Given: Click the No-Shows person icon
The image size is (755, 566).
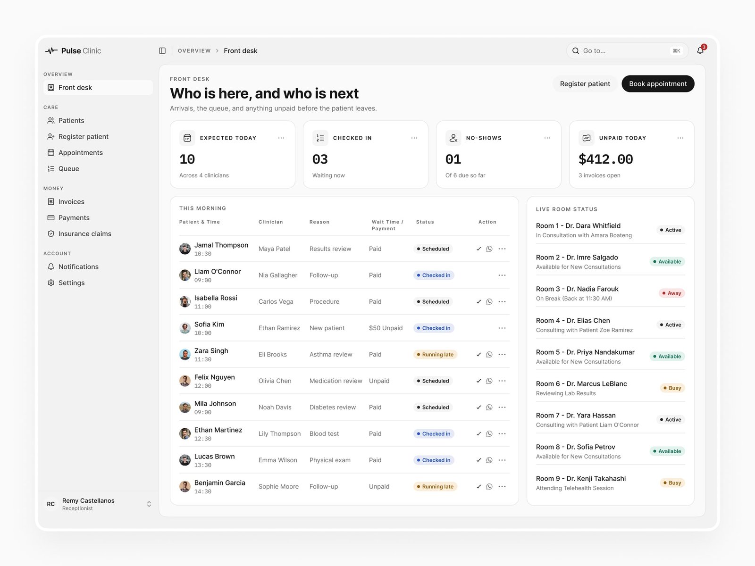Looking at the screenshot, I should [x=453, y=138].
